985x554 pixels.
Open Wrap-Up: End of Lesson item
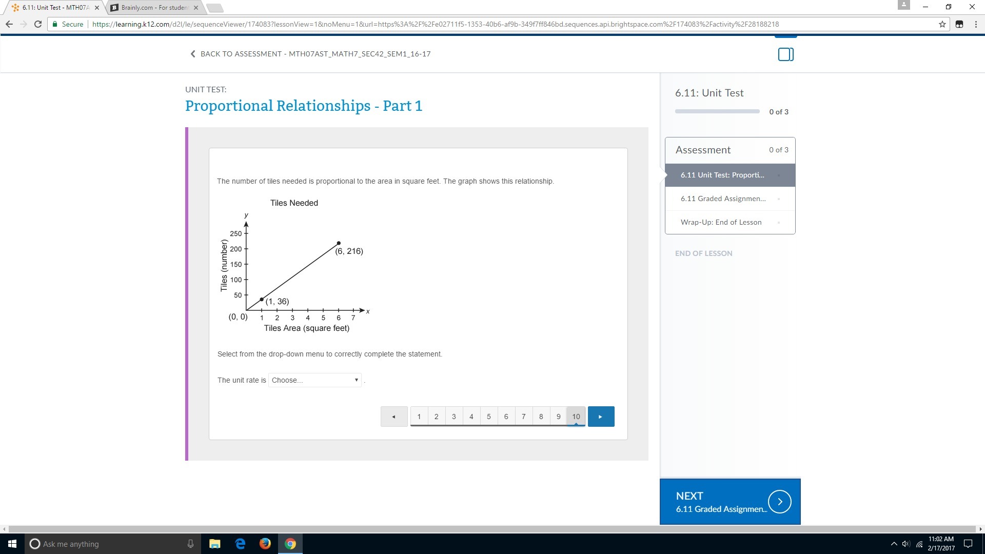(x=721, y=222)
